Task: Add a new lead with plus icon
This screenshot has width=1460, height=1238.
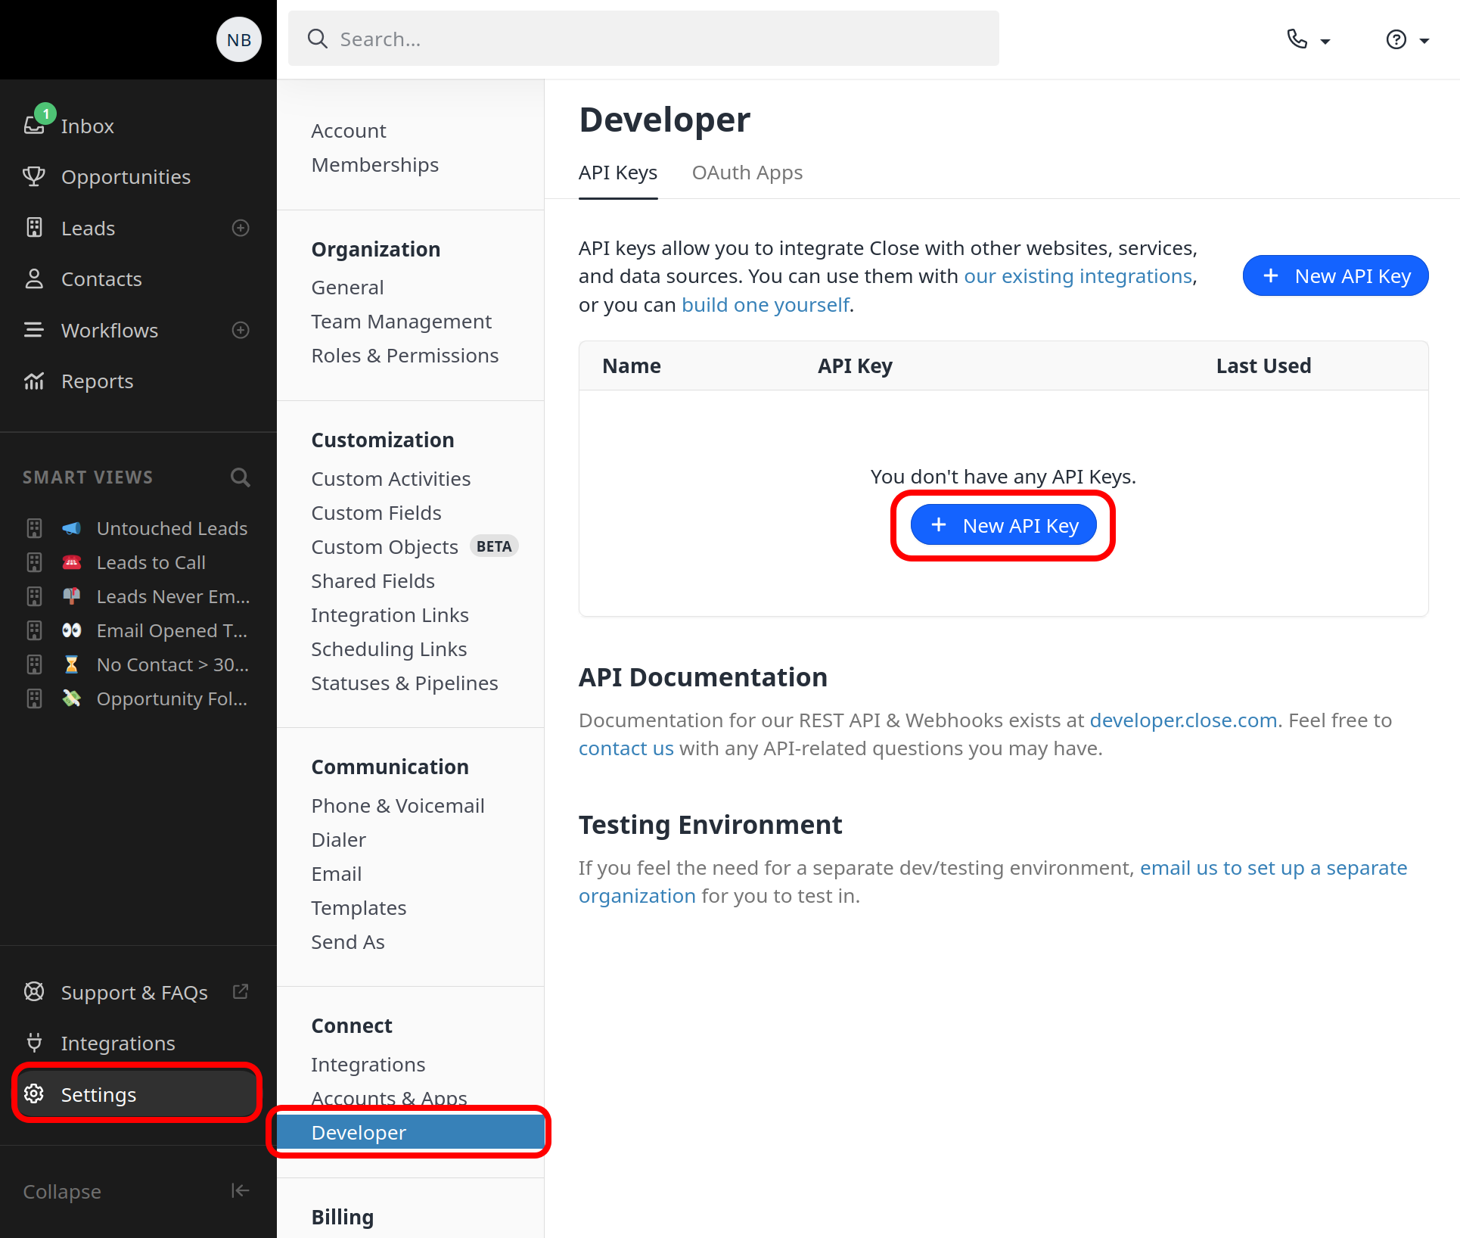Action: point(241,228)
